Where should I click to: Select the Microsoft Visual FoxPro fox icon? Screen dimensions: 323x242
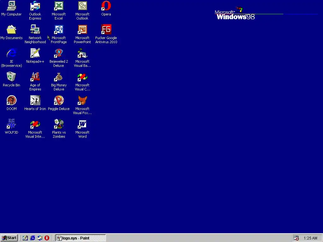[82, 101]
